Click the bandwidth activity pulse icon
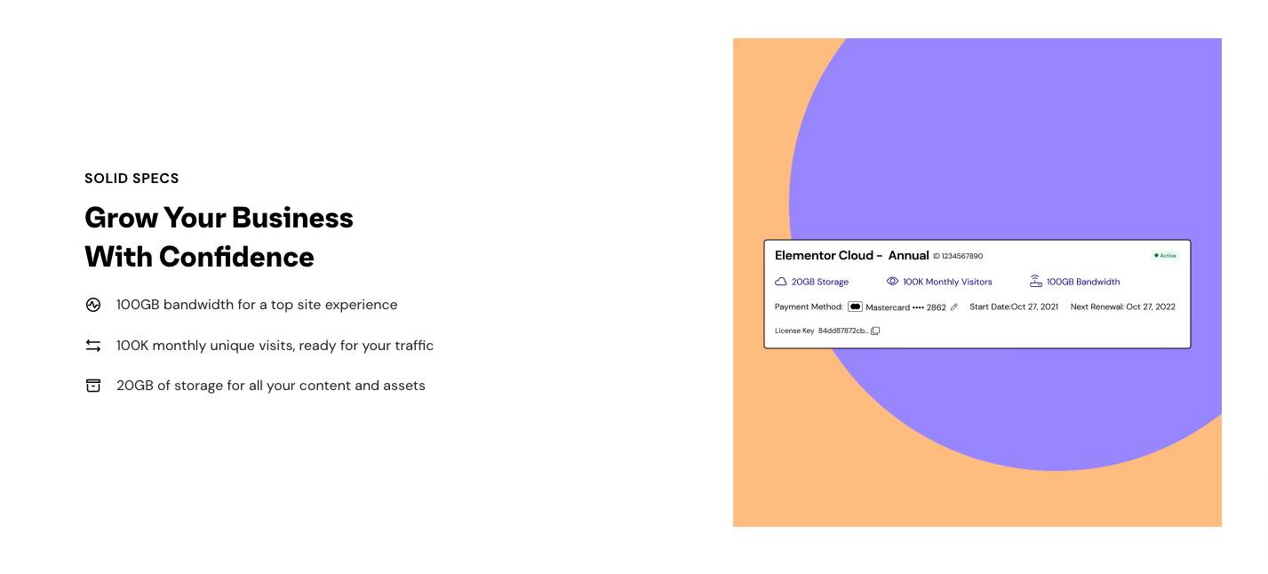The width and height of the screenshot is (1268, 574). 93,305
